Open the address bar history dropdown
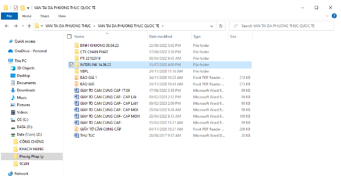 [x=211, y=26]
